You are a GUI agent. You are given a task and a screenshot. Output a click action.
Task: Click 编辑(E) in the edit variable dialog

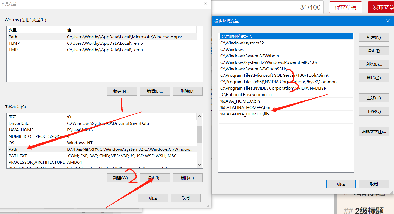click(x=374, y=51)
